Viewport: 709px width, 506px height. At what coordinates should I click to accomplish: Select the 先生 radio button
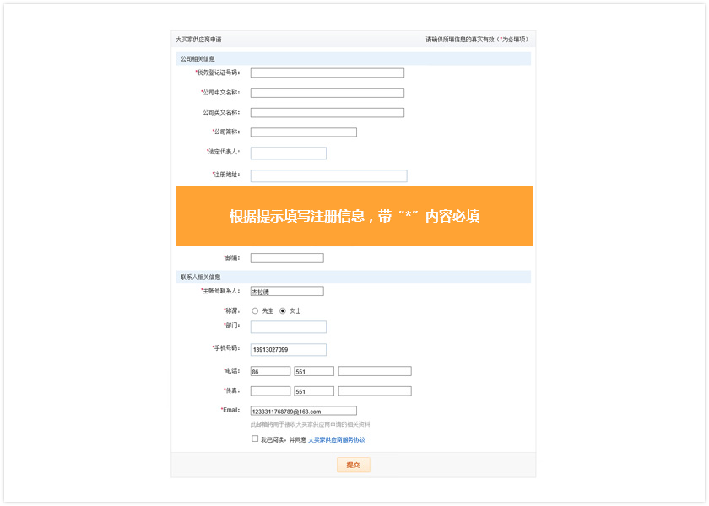click(255, 310)
